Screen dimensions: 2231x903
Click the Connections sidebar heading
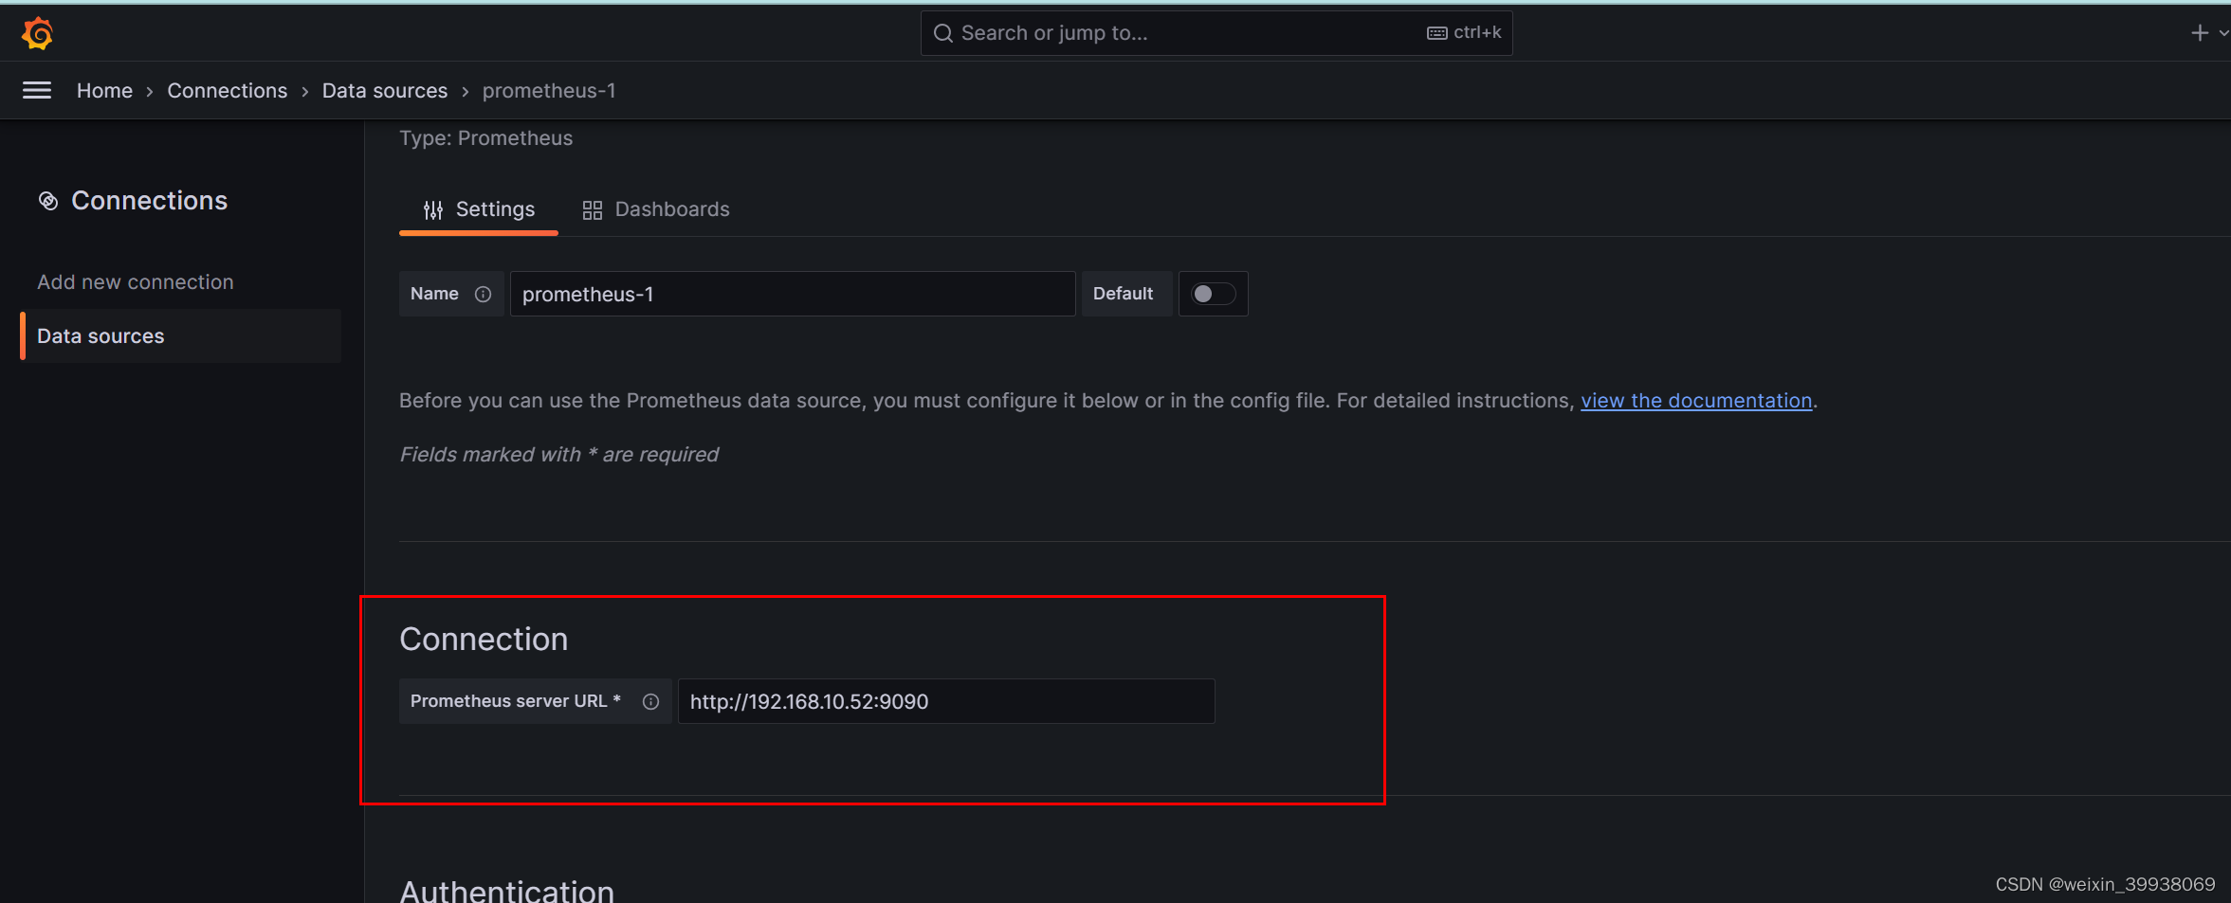click(x=150, y=201)
